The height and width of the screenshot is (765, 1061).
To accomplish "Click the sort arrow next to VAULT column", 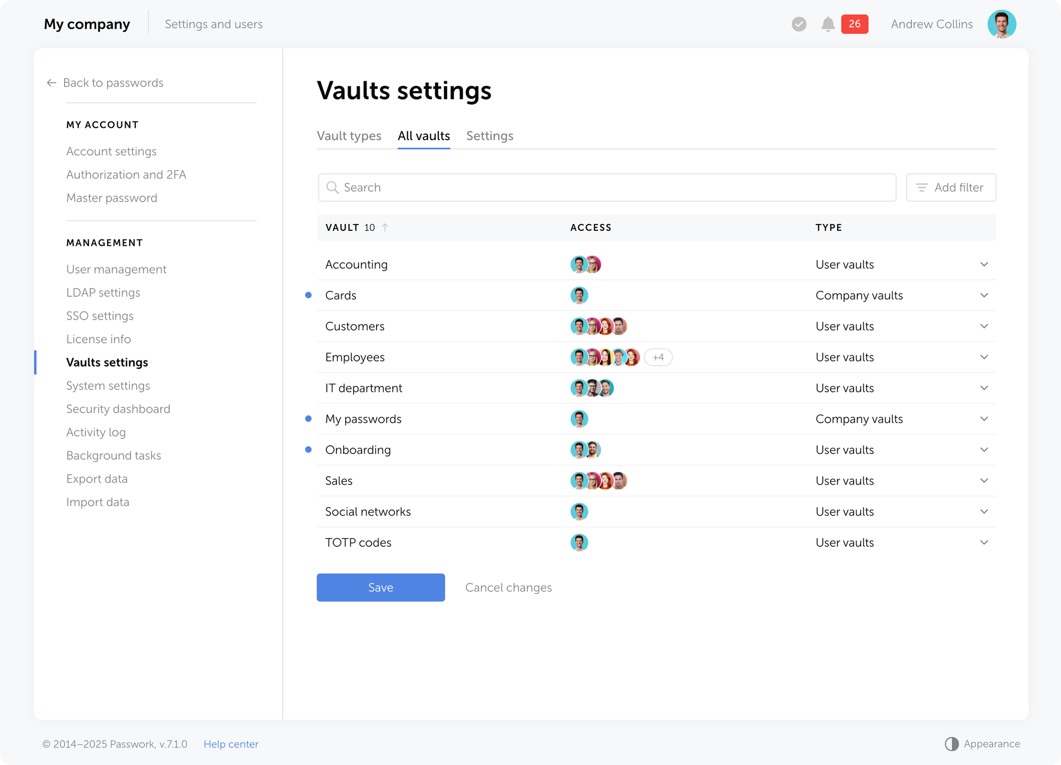I will click(x=386, y=227).
